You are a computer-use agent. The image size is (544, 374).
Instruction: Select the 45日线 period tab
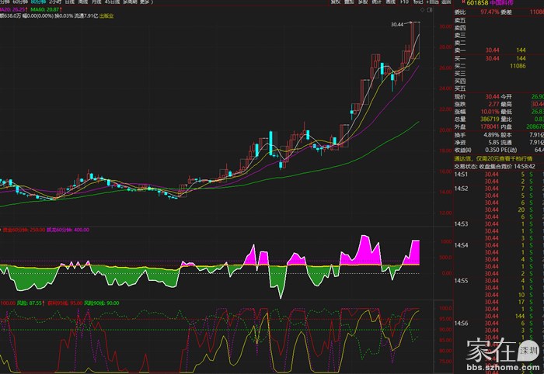point(113,3)
